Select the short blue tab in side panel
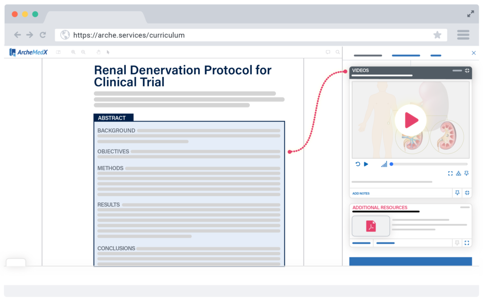The height and width of the screenshot is (301, 483). point(435,56)
